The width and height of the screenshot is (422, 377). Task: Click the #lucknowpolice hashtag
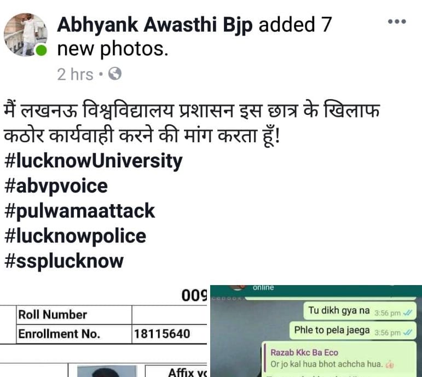tap(76, 236)
